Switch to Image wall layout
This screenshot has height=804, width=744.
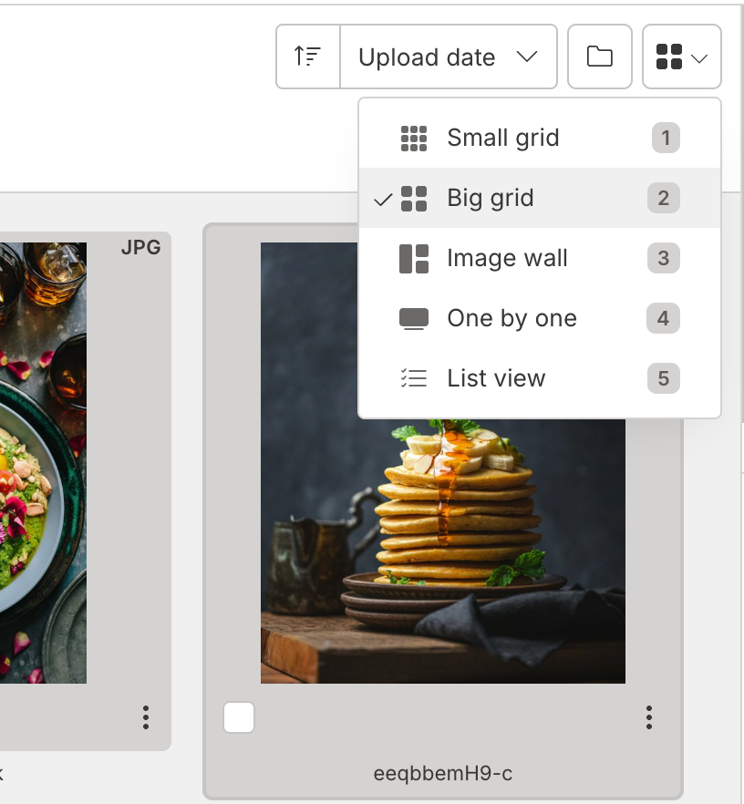(507, 259)
